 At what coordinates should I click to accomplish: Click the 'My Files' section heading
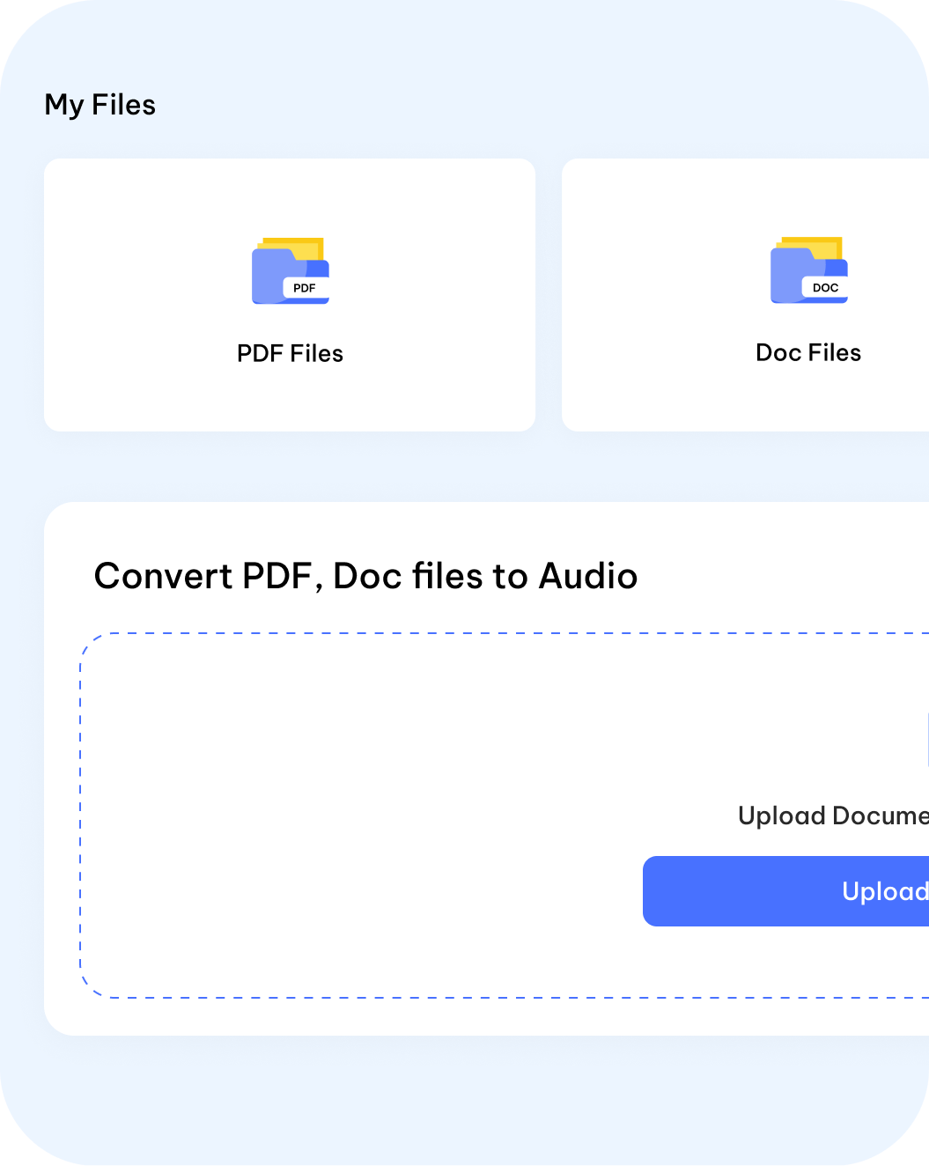pyautogui.click(x=100, y=105)
